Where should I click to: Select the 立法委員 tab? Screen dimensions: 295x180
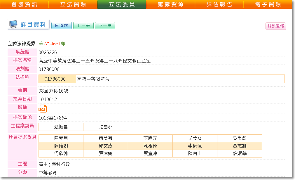pyautogui.click(x=122, y=4)
